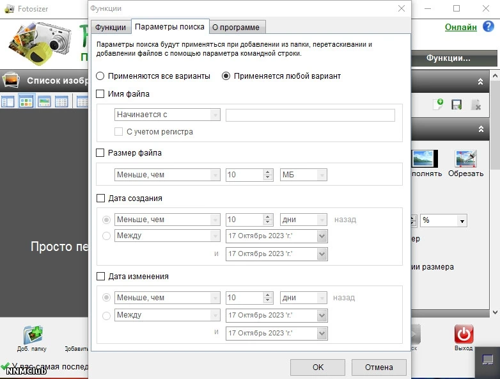Open the blue help question mark icon
The height and width of the screenshot is (379, 500).
pyautogui.click(x=488, y=26)
